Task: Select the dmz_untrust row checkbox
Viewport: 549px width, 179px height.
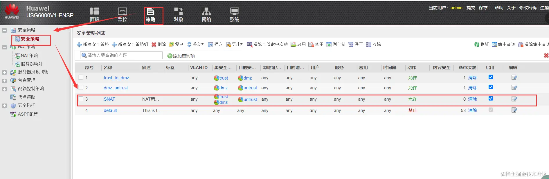Action: (x=81, y=87)
